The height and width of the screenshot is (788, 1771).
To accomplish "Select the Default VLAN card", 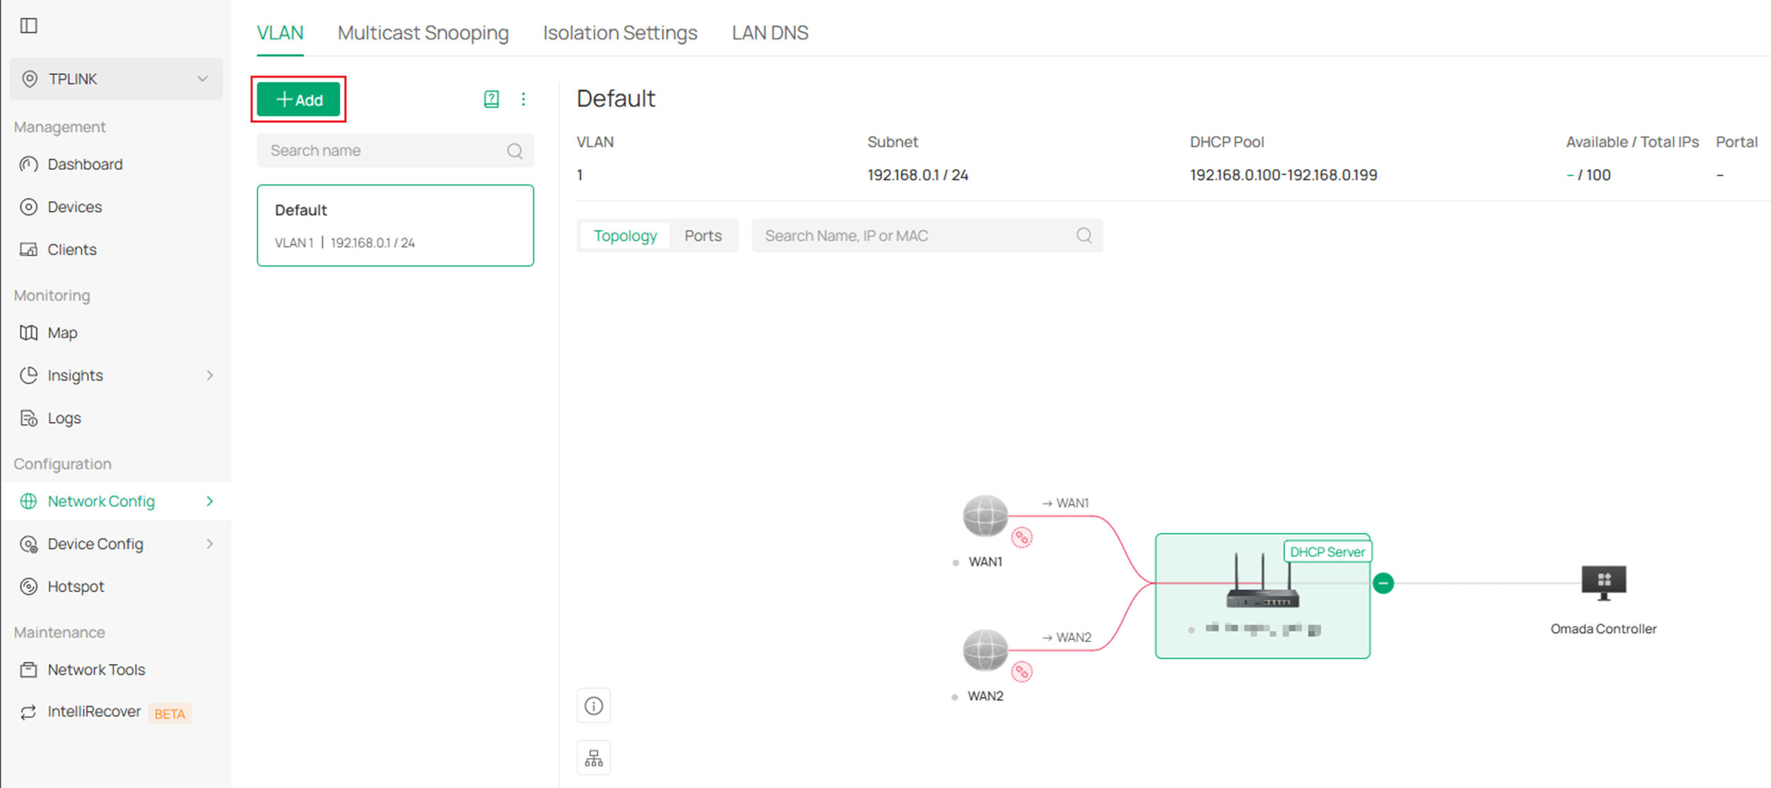I will pyautogui.click(x=395, y=225).
